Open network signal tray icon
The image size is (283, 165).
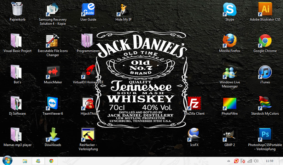click(249, 161)
